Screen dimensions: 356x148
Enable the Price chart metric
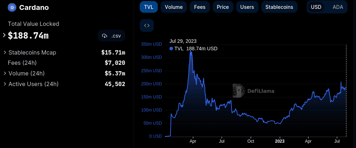(x=223, y=7)
